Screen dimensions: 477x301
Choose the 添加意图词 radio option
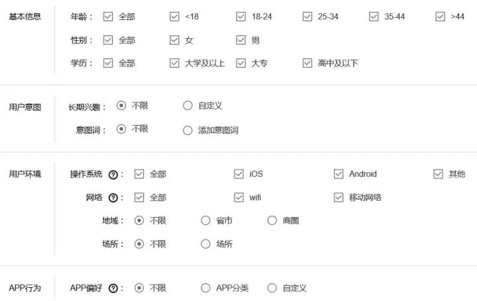(187, 130)
